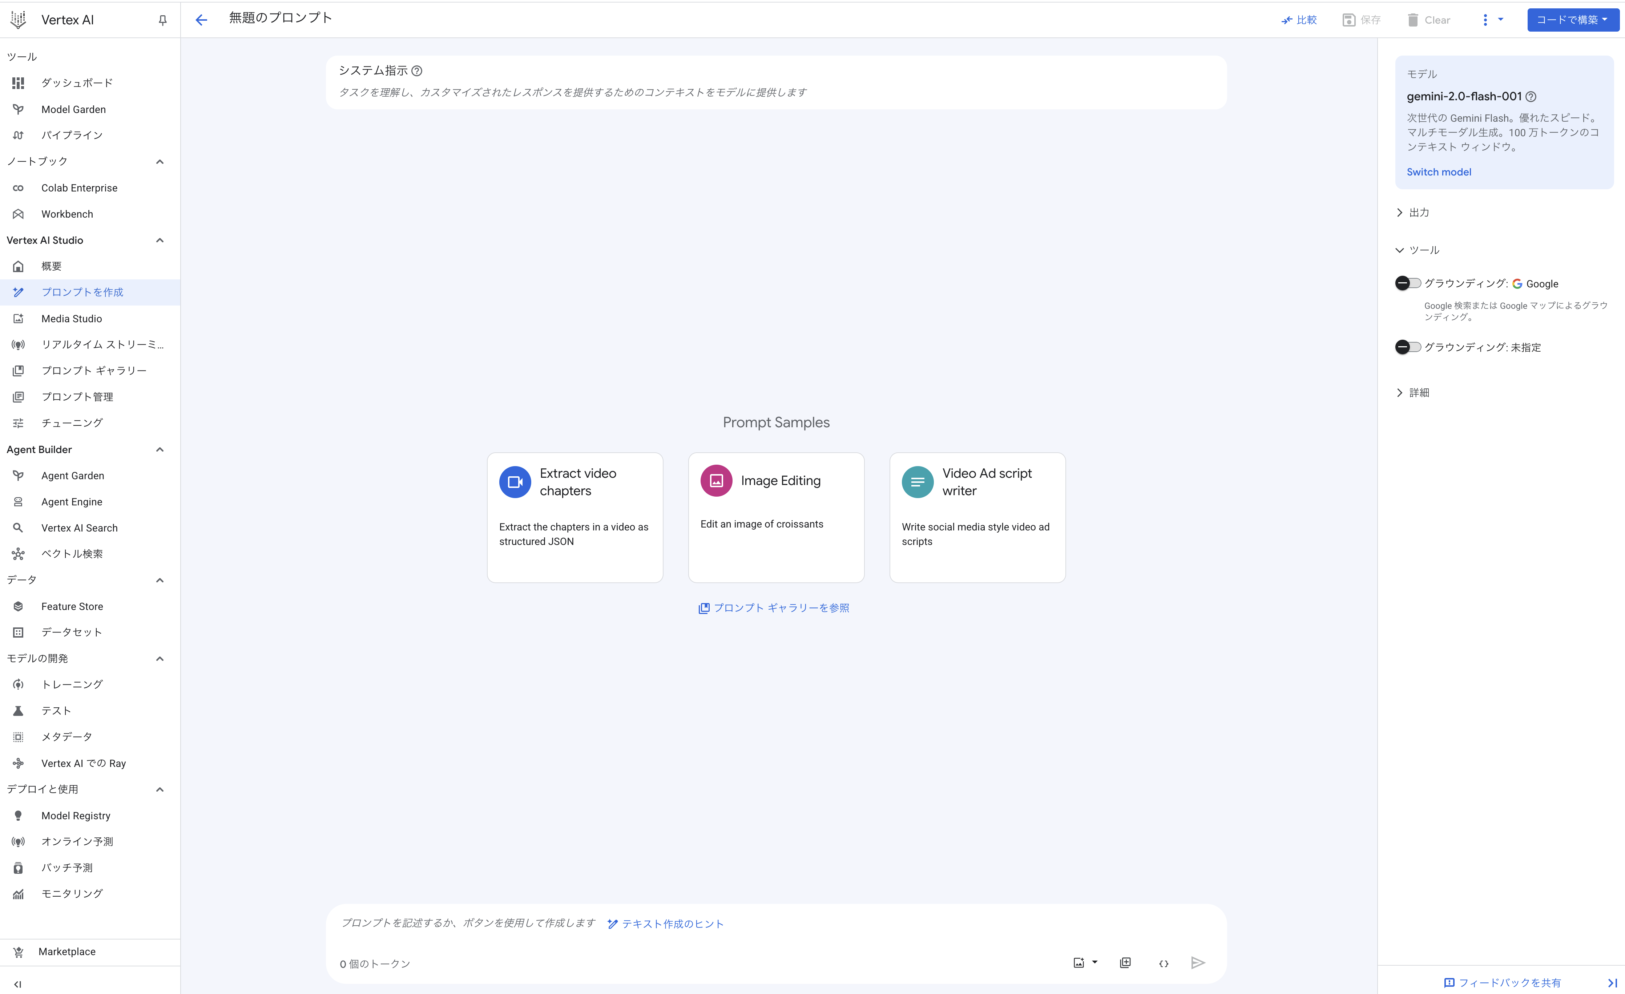
Task: Click the prompt gallery icon in prompt box
Action: tap(1125, 963)
